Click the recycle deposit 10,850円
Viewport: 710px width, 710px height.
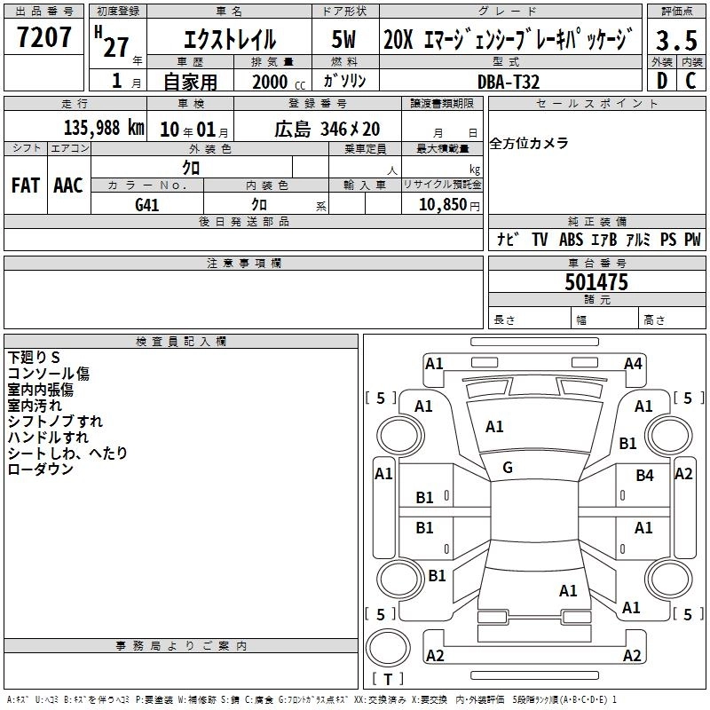coord(449,205)
